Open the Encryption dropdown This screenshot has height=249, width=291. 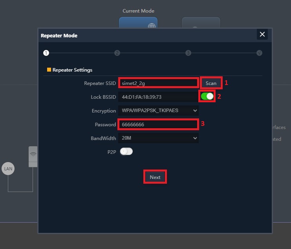tap(158, 111)
